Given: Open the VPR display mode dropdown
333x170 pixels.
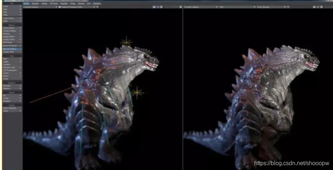Looking at the screenshot, I should click(x=237, y=7).
